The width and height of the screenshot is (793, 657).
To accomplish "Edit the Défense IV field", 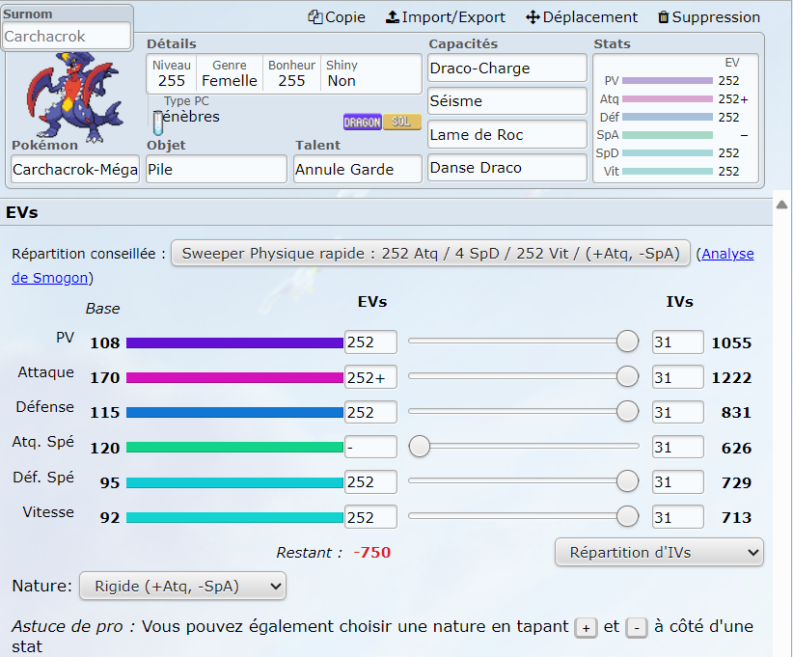I will click(x=677, y=412).
